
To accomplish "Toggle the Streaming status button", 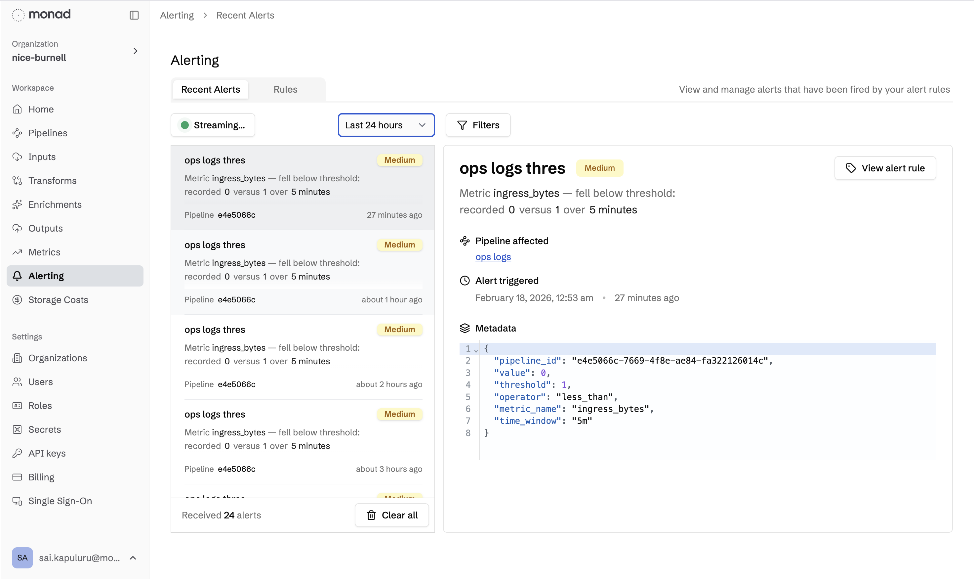I will pos(213,125).
